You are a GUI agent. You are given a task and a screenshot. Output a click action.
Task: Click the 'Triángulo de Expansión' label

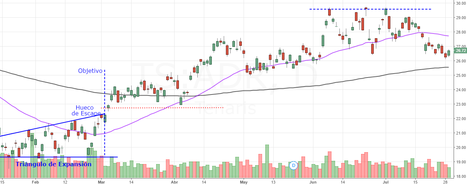[x=53, y=164]
